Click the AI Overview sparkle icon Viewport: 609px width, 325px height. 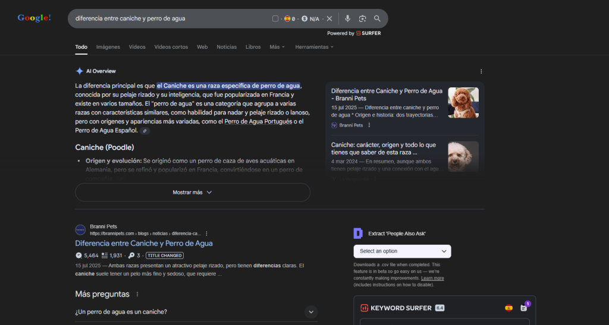(79, 71)
